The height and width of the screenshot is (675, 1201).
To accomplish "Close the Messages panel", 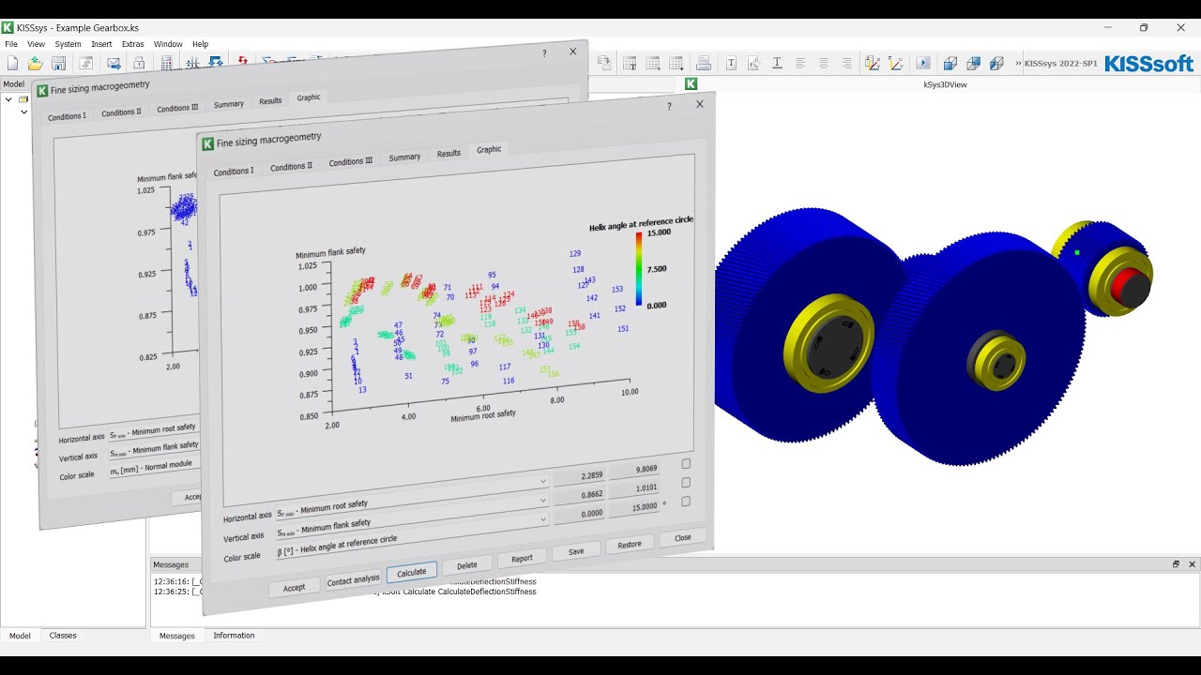I will [1193, 564].
